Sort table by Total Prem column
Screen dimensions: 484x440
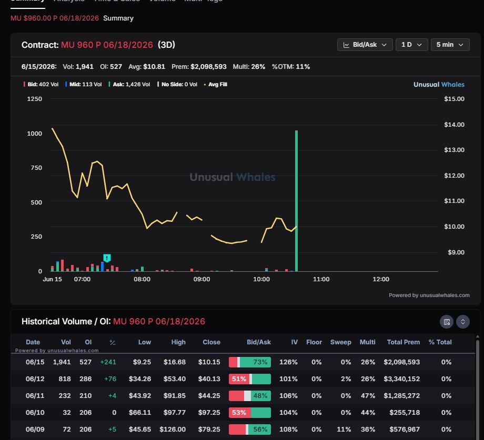point(403,342)
